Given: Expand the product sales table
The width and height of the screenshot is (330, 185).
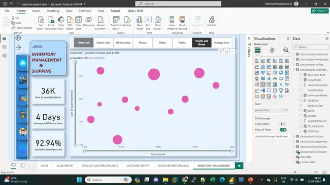Looking at the screenshot, I should tap(294, 162).
